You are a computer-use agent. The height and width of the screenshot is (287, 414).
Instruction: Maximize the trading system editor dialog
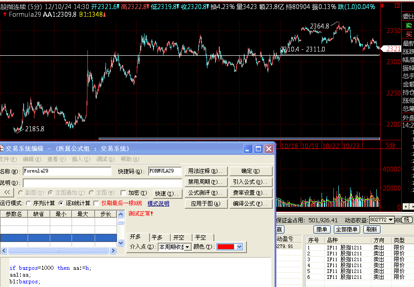tap(258, 149)
